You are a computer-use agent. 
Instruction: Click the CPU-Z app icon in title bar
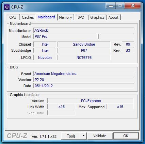pos(7,7)
